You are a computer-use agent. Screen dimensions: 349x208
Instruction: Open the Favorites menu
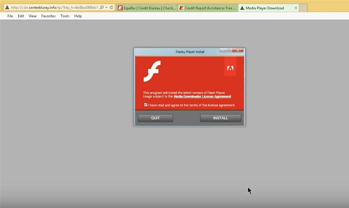point(48,16)
